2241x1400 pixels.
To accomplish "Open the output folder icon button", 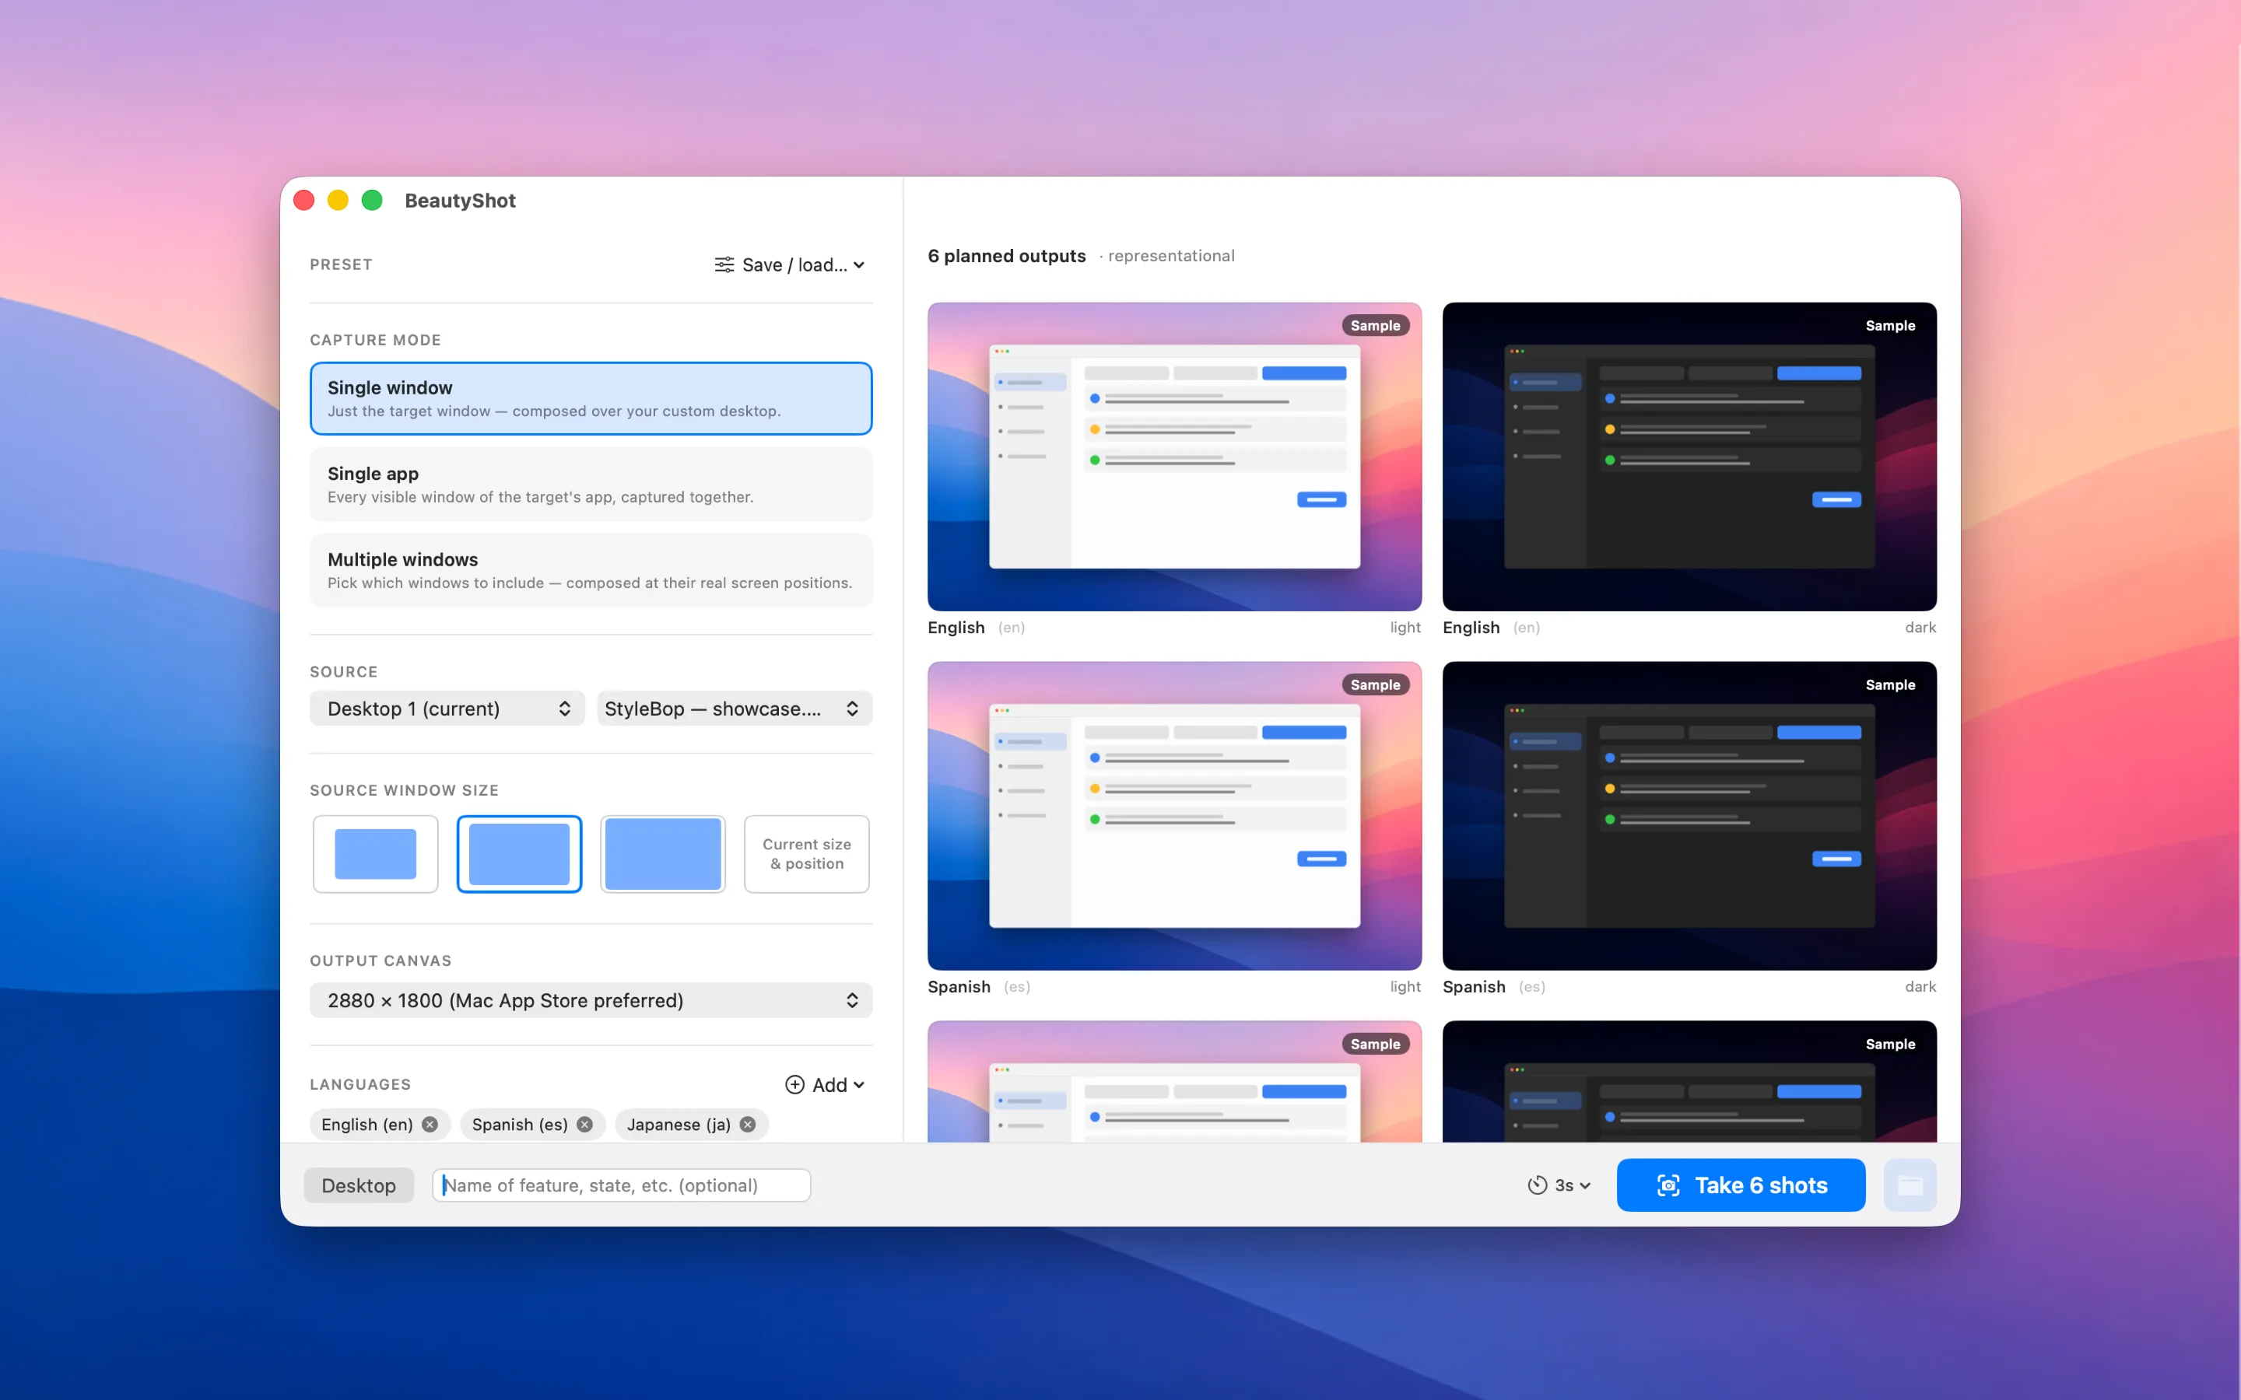I will 1910,1185.
